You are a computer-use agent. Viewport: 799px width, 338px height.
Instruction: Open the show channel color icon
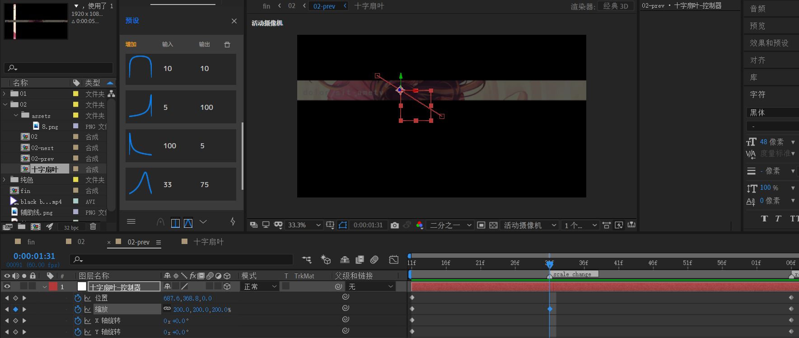coord(420,225)
